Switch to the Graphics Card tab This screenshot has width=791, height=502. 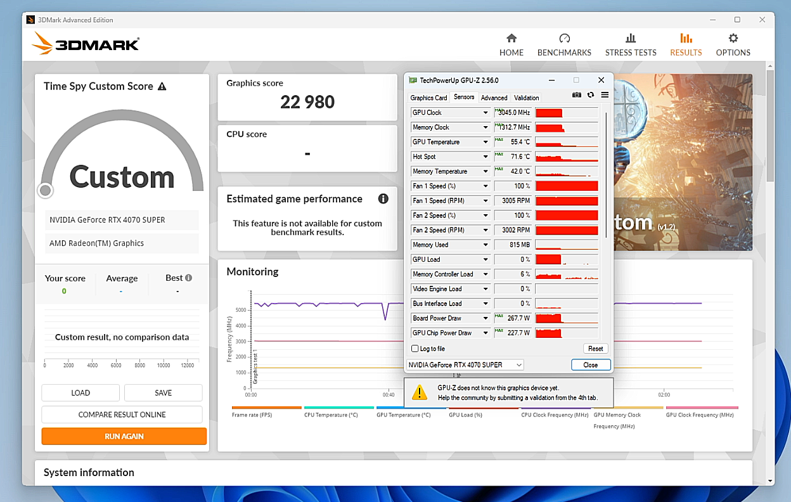tap(428, 98)
